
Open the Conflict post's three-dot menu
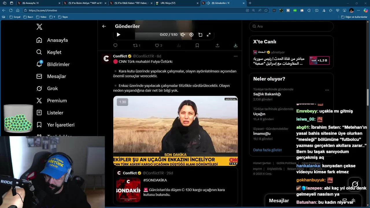[x=236, y=56]
